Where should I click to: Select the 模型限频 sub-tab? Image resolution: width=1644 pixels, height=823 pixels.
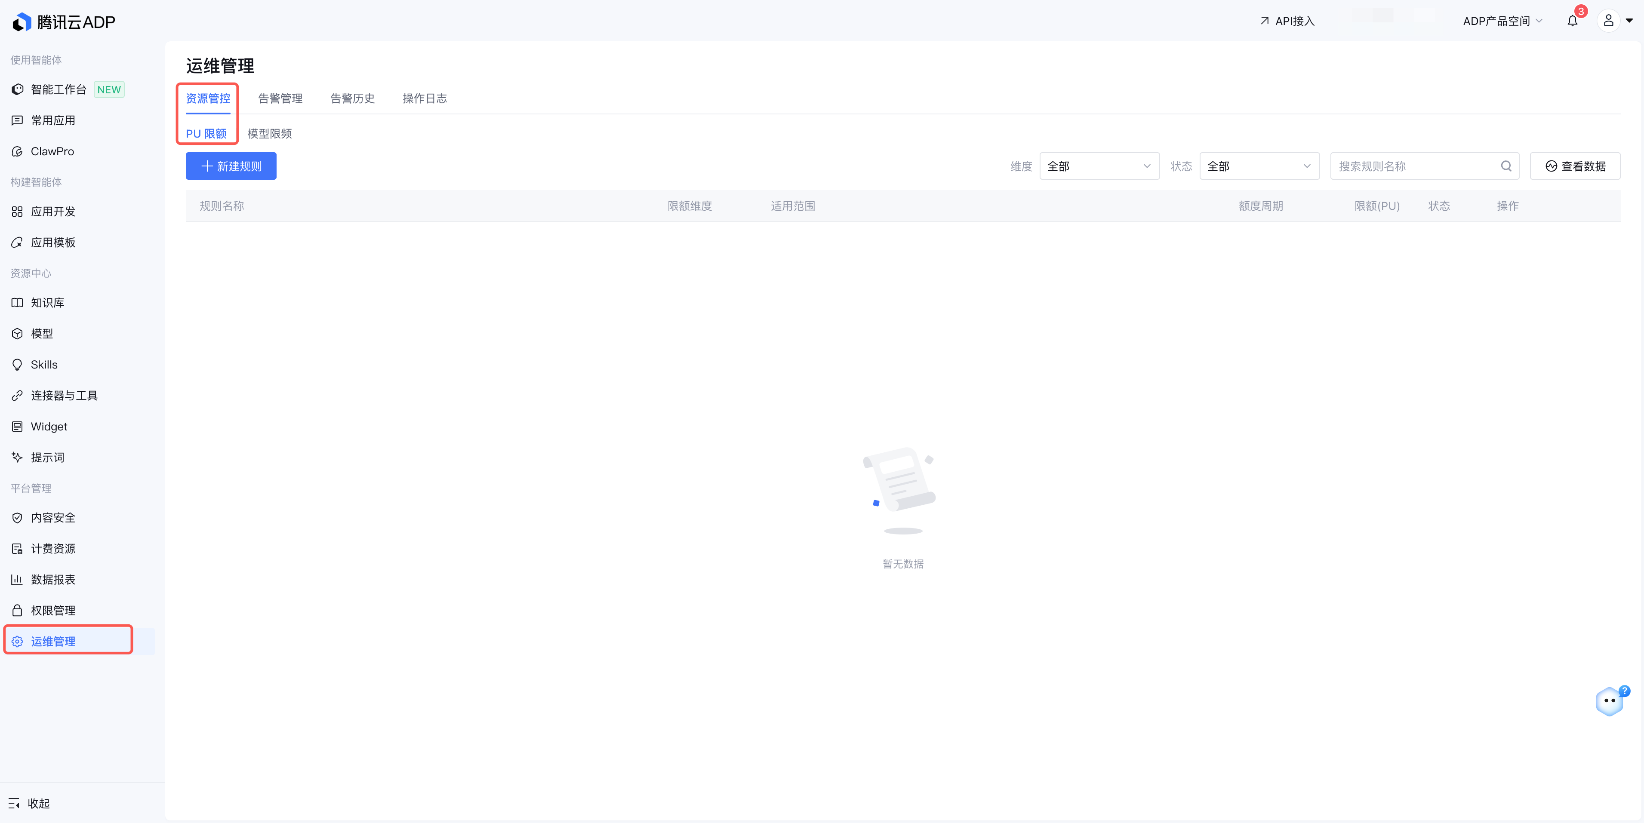(x=269, y=134)
